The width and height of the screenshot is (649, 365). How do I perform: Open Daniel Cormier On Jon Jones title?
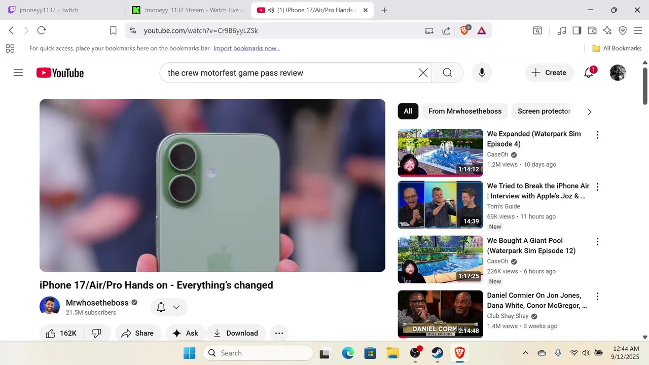pyautogui.click(x=537, y=300)
